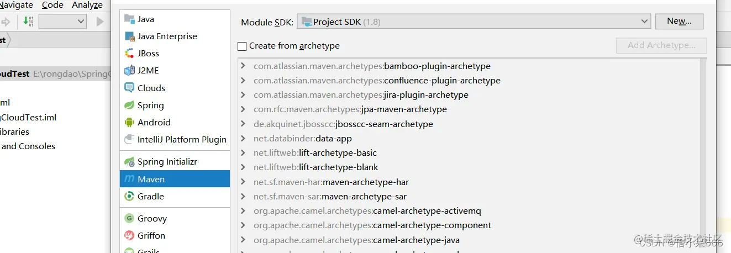Choose the Spring leaf icon

(x=129, y=105)
